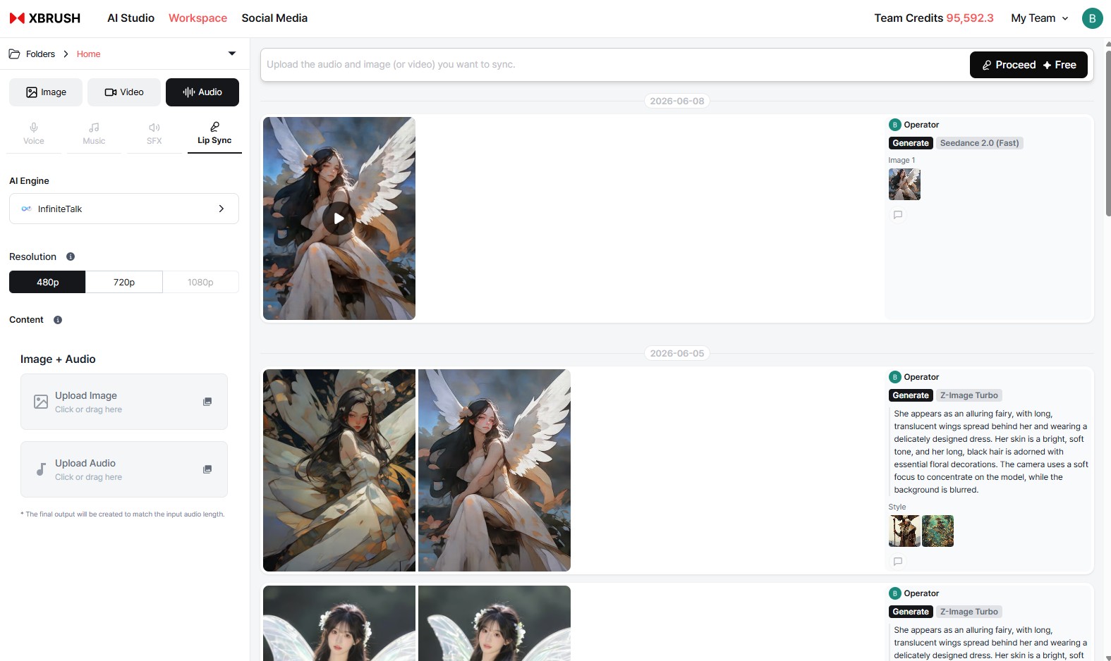This screenshot has height=661, width=1111.
Task: Click the Operator avatar on bottom entry
Action: tap(895, 593)
